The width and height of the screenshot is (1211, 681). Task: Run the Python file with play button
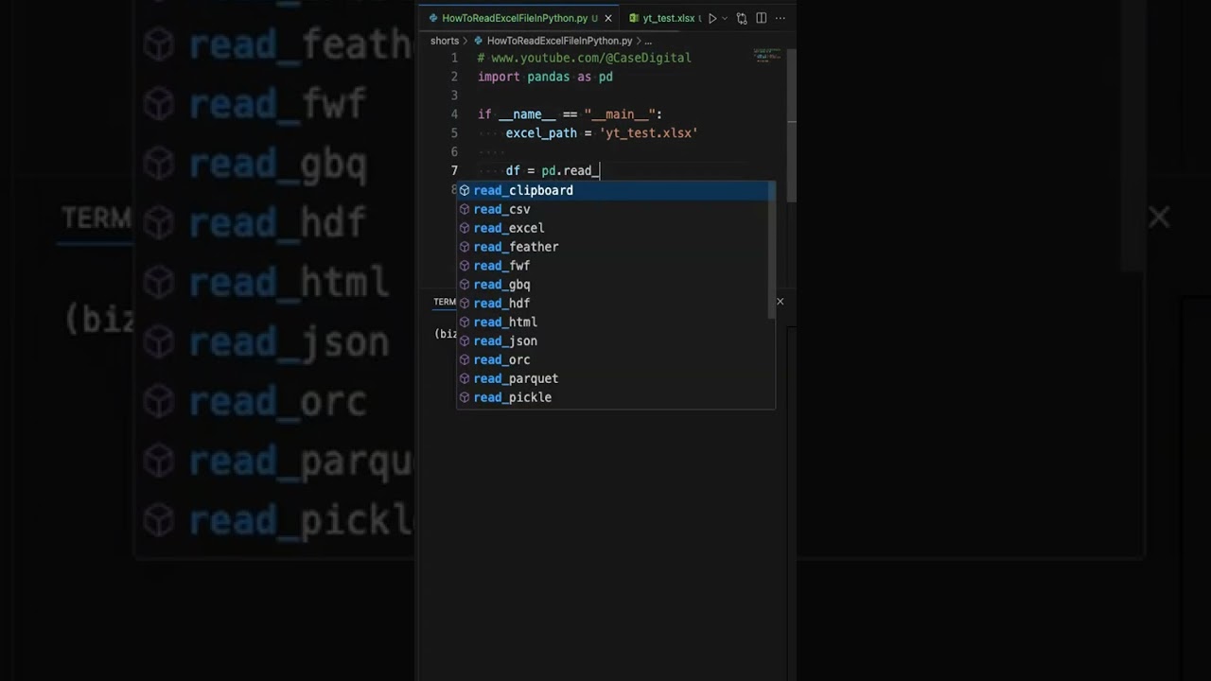coord(712,18)
